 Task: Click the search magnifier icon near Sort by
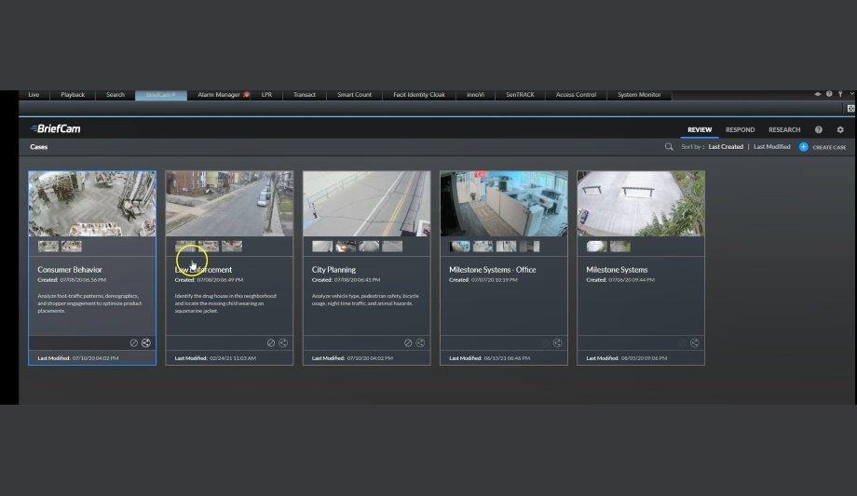point(669,146)
